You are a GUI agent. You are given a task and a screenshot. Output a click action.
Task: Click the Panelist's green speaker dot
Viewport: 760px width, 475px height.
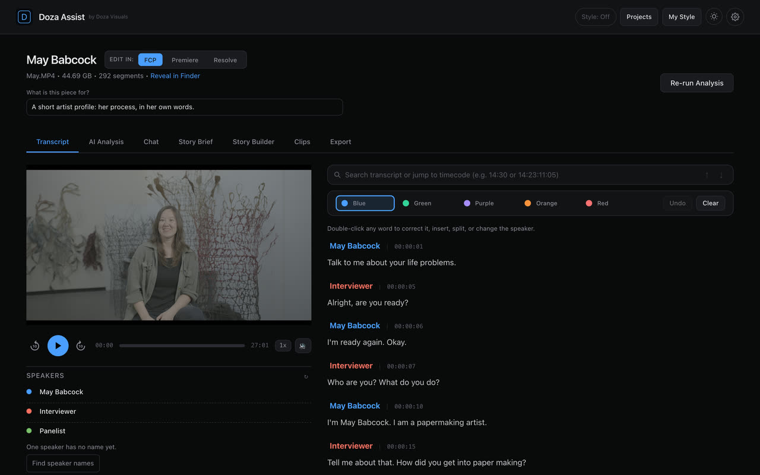[x=29, y=431]
